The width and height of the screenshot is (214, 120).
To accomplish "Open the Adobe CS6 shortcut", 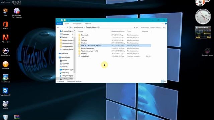I will pyautogui.click(x=5, y=39).
